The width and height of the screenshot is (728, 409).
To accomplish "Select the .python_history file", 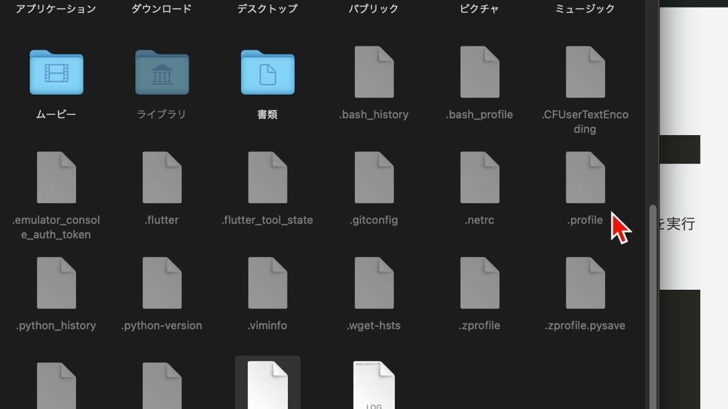I will click(x=56, y=283).
